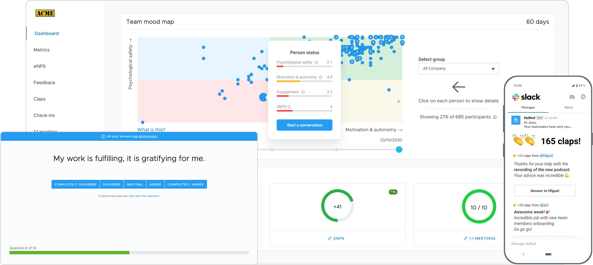Click the Message Nailted input field
This screenshot has height=265, width=593.
click(548, 244)
